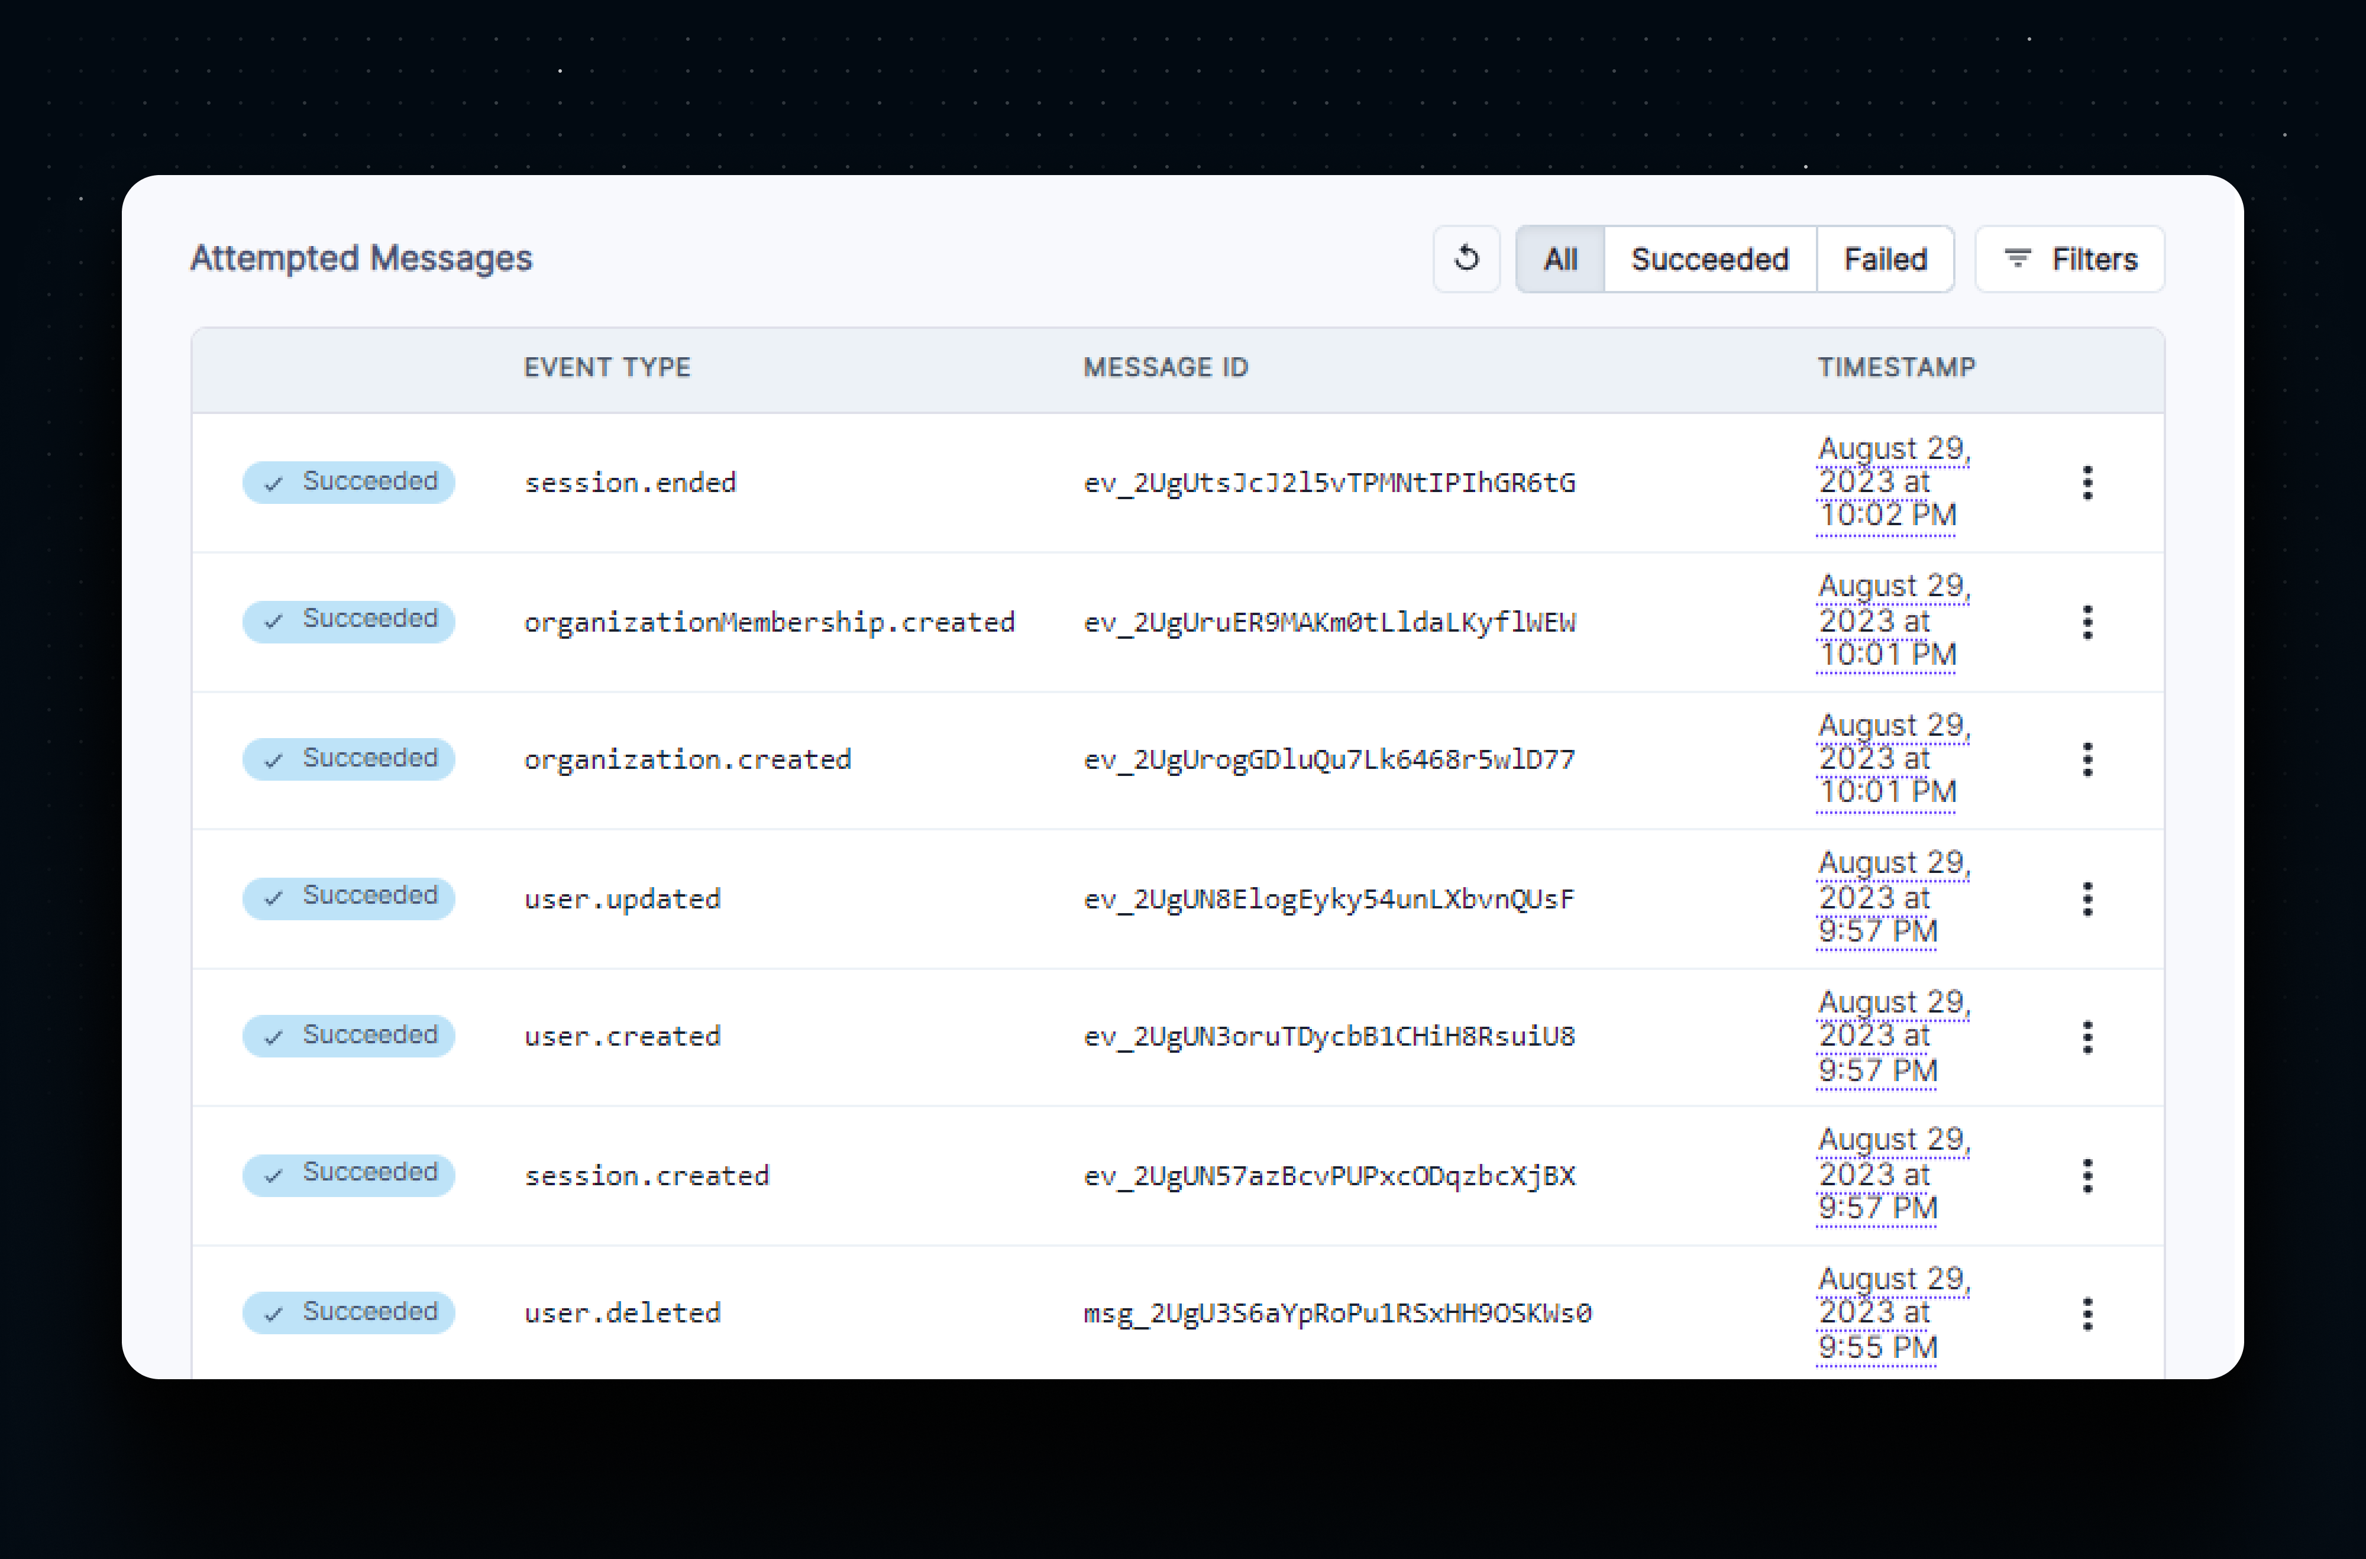2366x1559 pixels.
Task: Click message ID ev_2UgUtsJcJ2l5vTPMNtIPIhGR6tG
Action: point(1330,483)
